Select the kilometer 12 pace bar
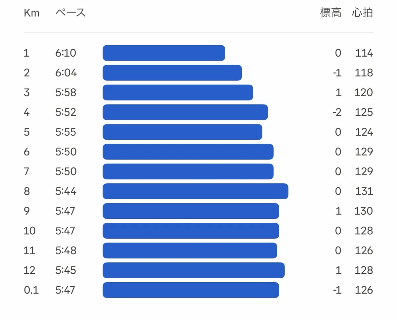Image resolution: width=397 pixels, height=320 pixels. 194,270
